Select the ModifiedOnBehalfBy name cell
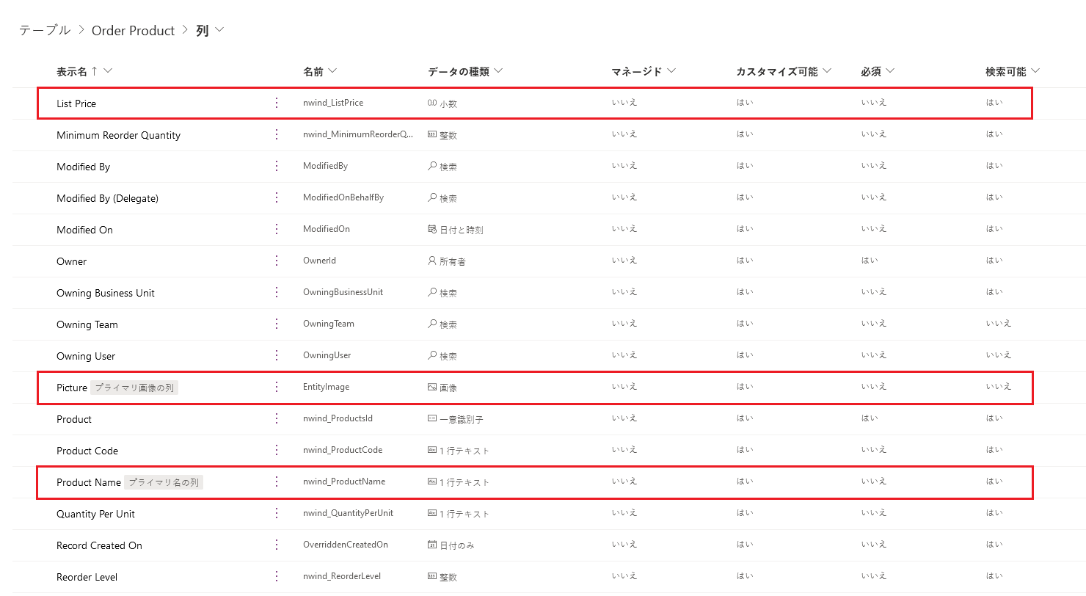 coord(343,197)
